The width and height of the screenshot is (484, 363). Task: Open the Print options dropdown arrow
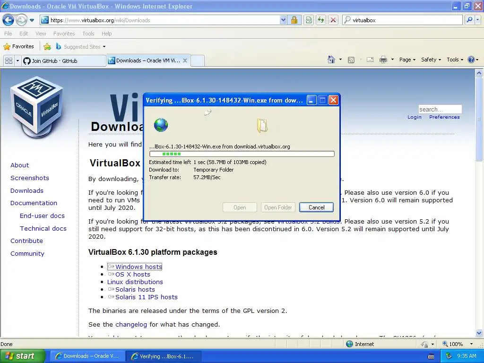click(392, 60)
